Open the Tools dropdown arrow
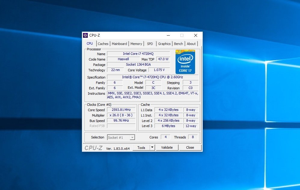Screen dimensions: 300x190 click(x=152, y=147)
